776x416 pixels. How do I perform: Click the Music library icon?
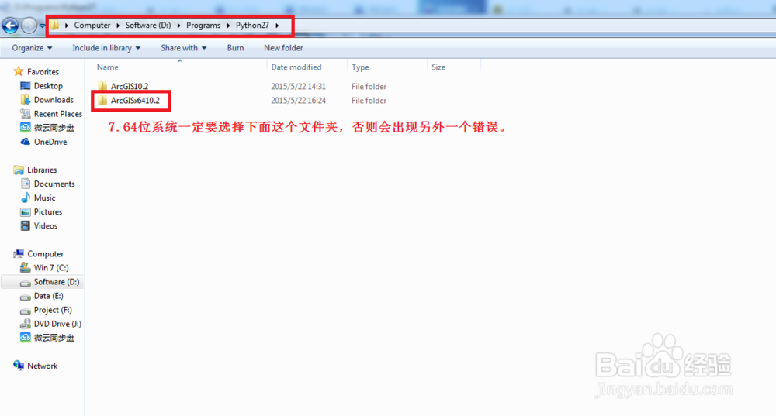26,198
